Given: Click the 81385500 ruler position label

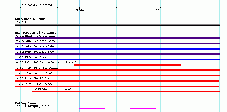Looking at the screenshot, I should (153, 10).
